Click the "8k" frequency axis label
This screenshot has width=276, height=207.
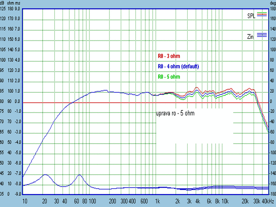(x=217, y=201)
